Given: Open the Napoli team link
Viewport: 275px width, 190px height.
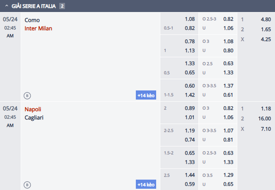Looking at the screenshot, I should click(x=33, y=109).
